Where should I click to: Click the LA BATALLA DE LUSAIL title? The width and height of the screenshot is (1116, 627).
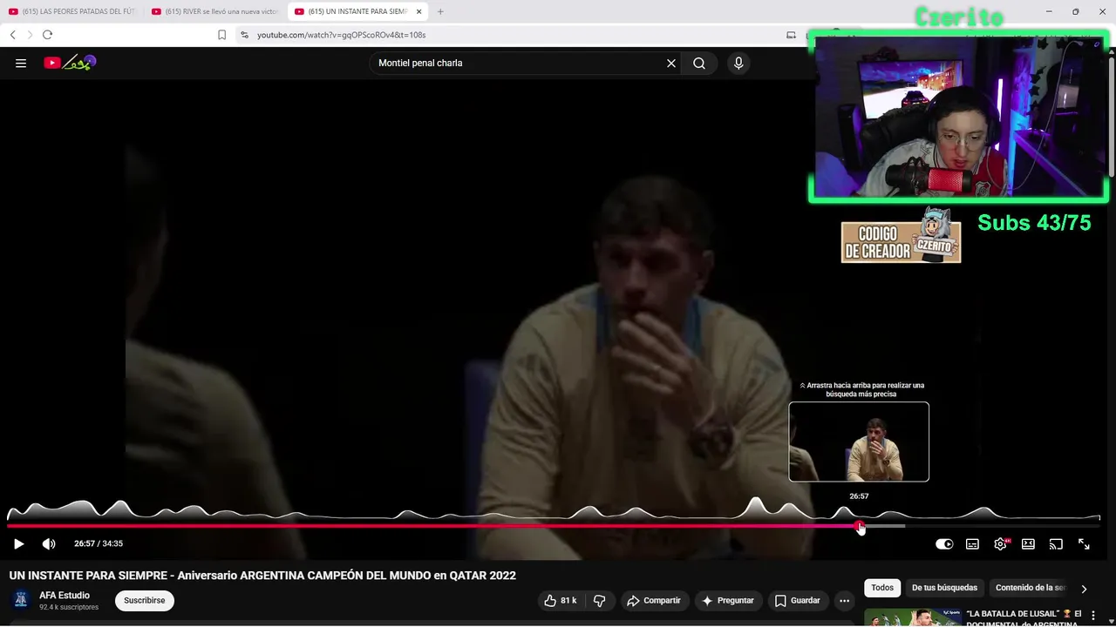[1024, 617]
